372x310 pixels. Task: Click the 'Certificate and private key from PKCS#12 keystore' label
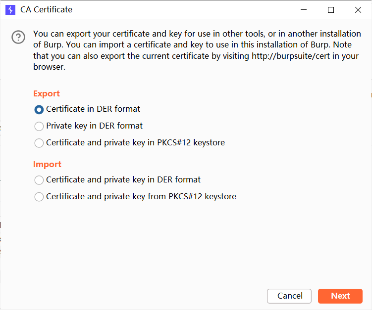tap(141, 196)
